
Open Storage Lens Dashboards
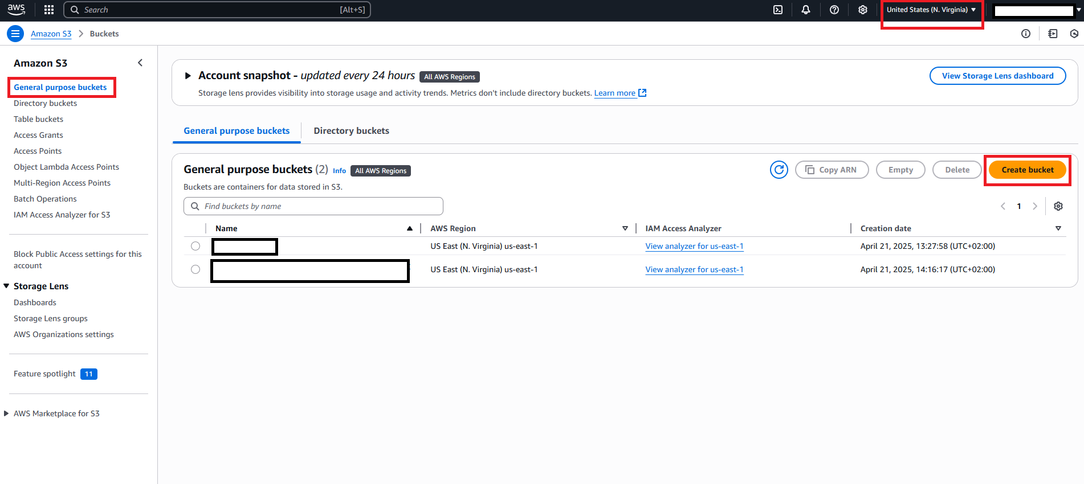pyautogui.click(x=35, y=302)
